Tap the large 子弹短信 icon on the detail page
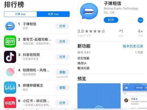 point(89,11)
